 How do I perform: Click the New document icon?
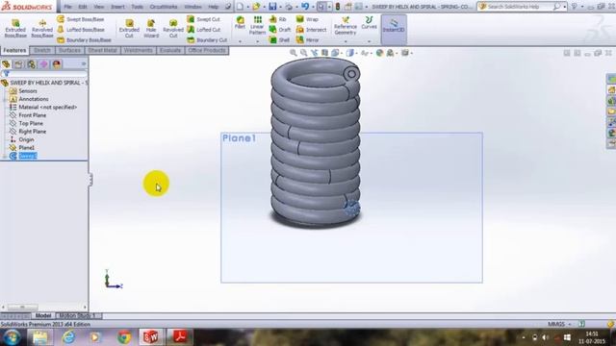click(240, 7)
